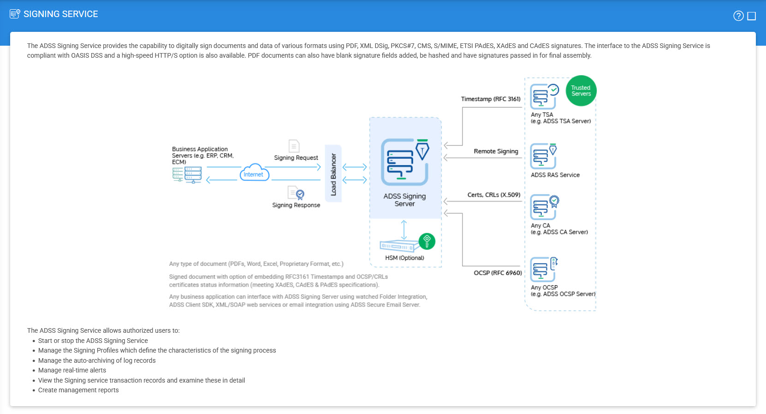Click "Manage the auto-archiving of log records" bullet
This screenshot has width=766, height=414.
click(x=97, y=360)
